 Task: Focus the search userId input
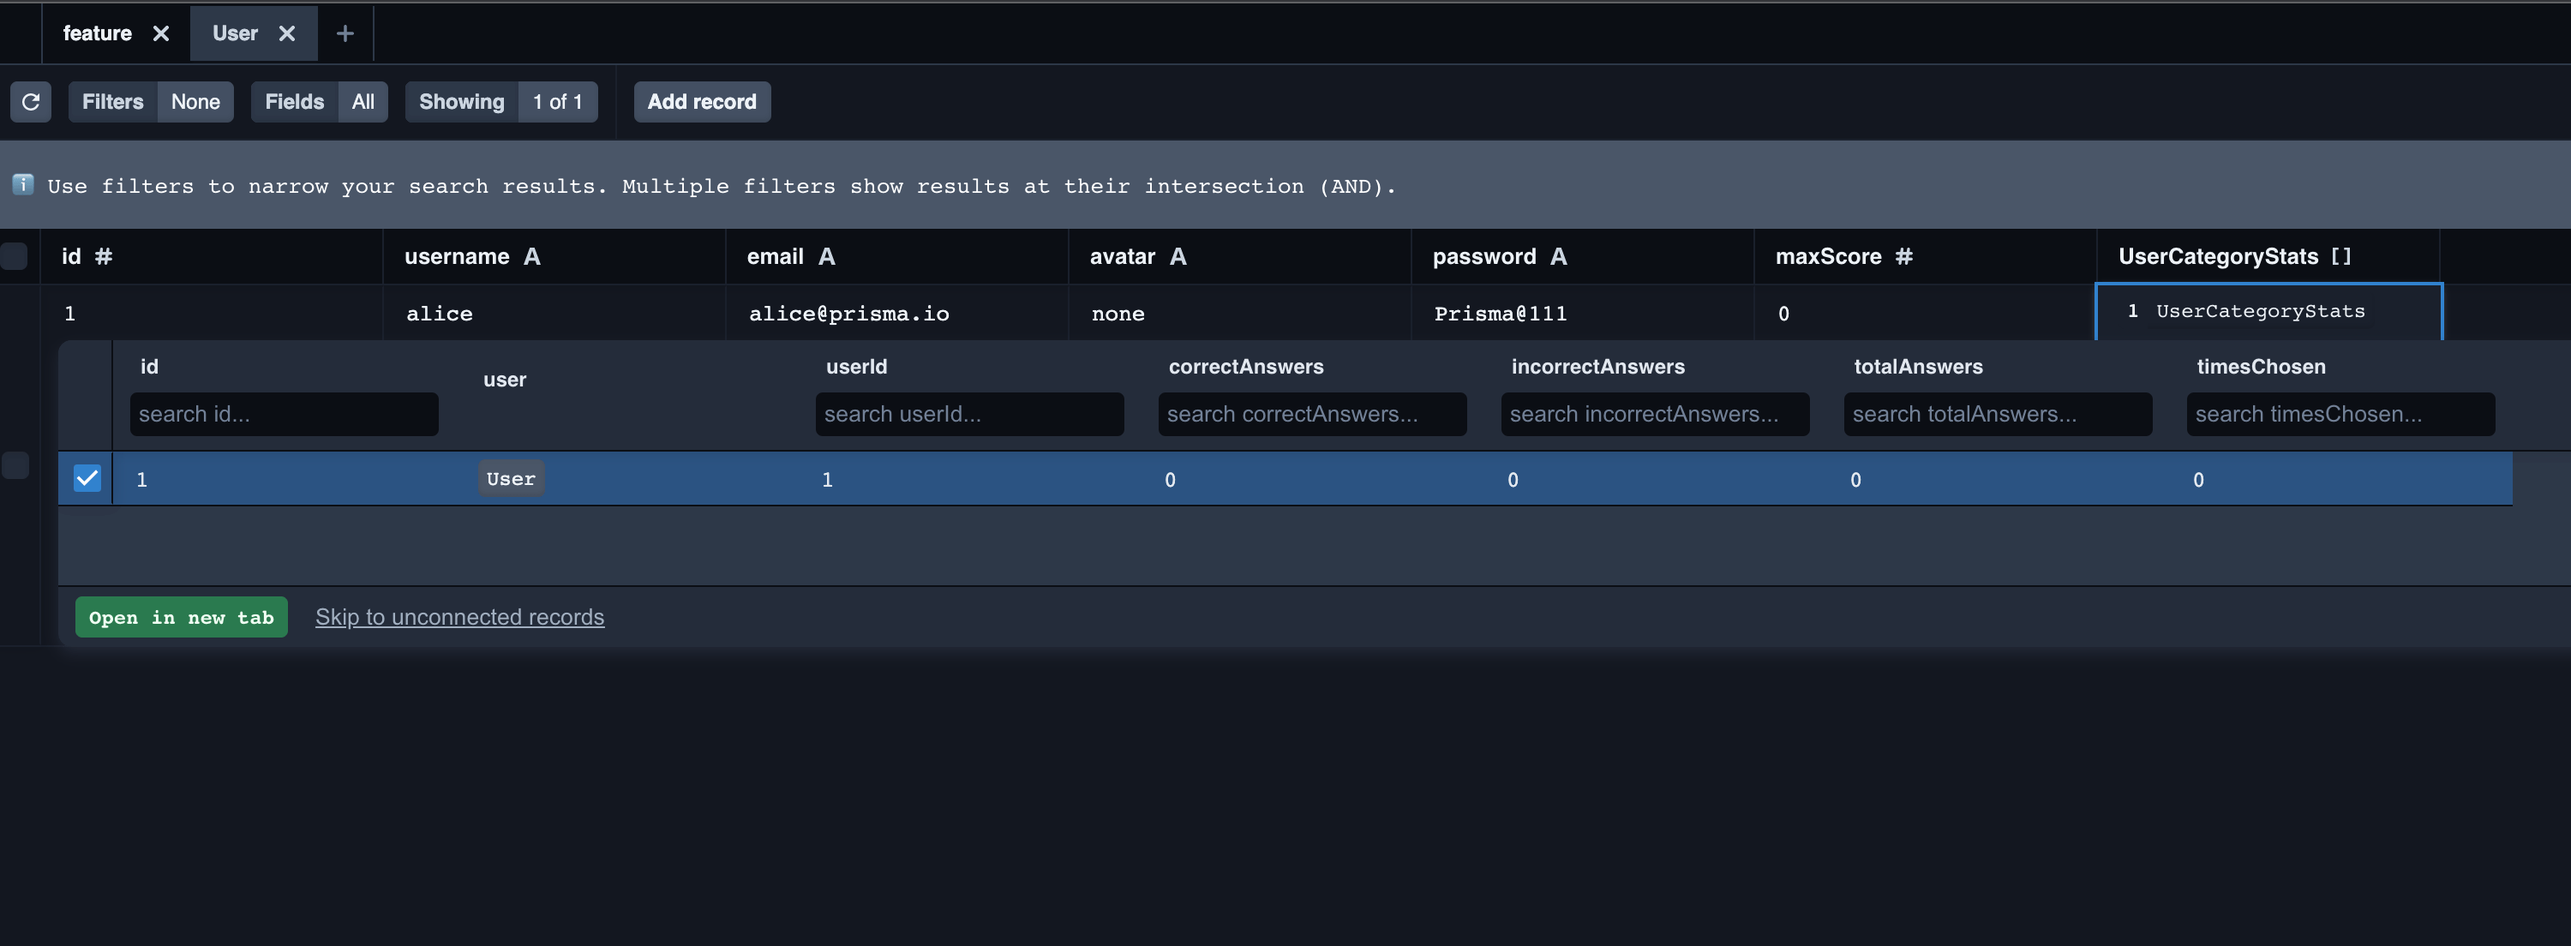[968, 414]
